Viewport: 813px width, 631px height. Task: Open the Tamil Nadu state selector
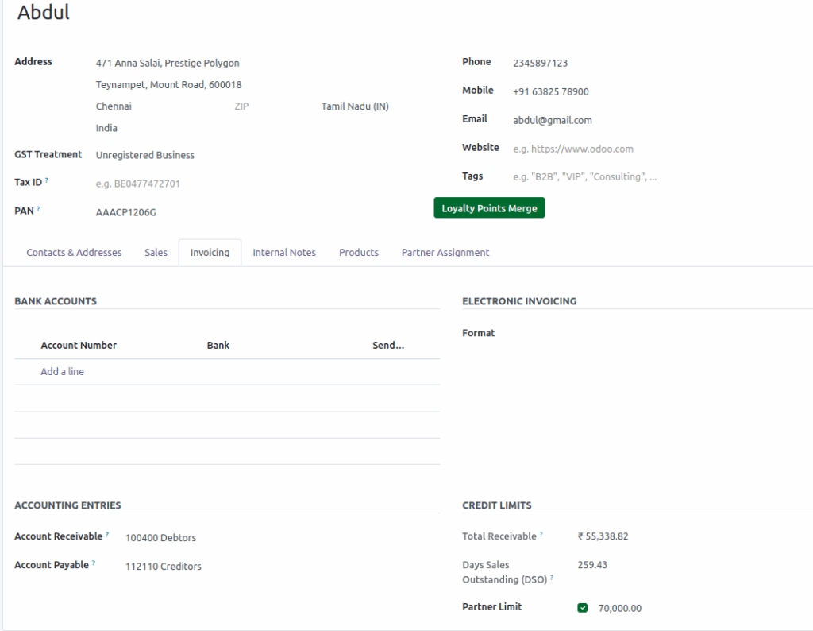pos(355,106)
